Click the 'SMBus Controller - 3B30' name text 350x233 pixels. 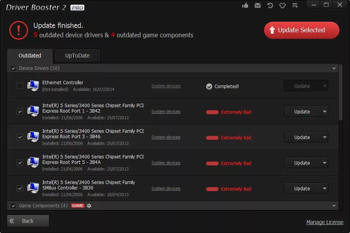click(x=68, y=188)
